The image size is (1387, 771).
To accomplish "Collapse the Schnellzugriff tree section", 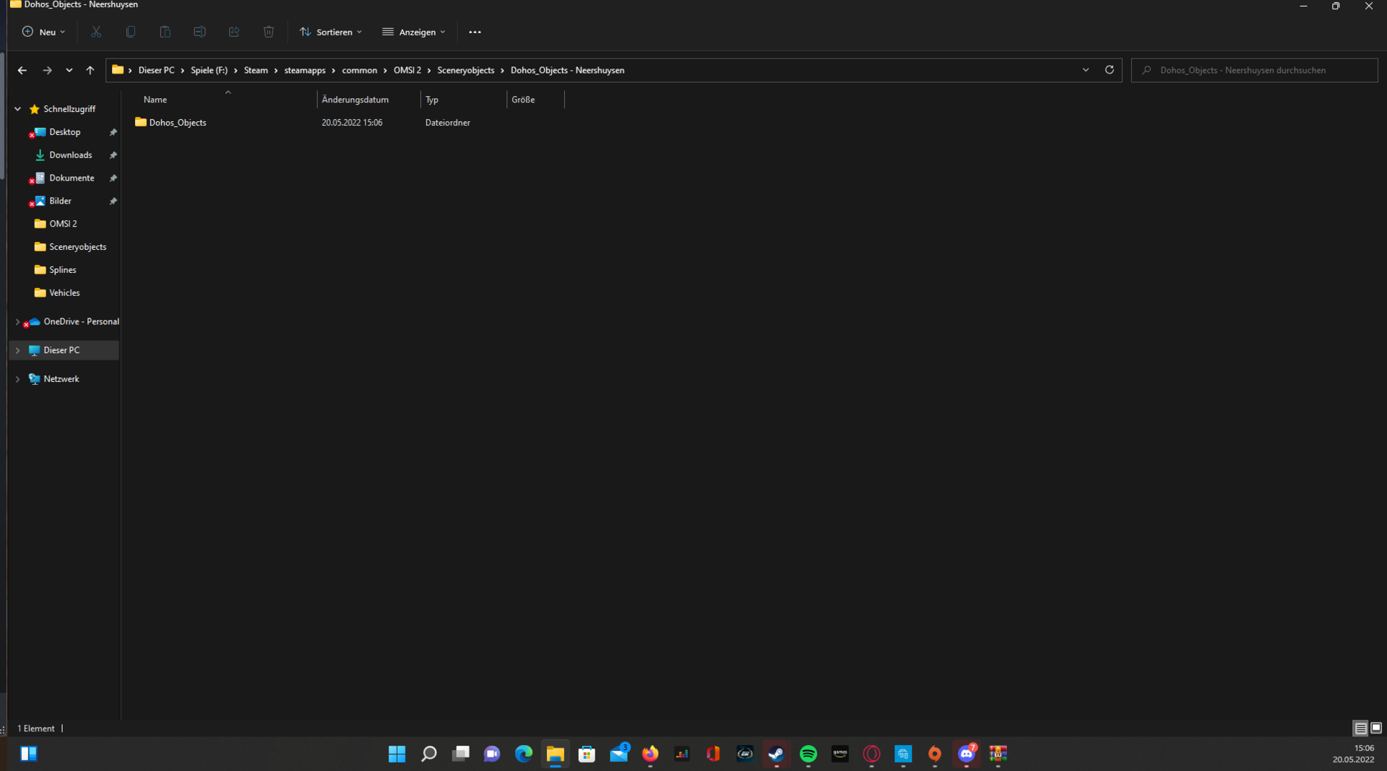I will [17, 109].
